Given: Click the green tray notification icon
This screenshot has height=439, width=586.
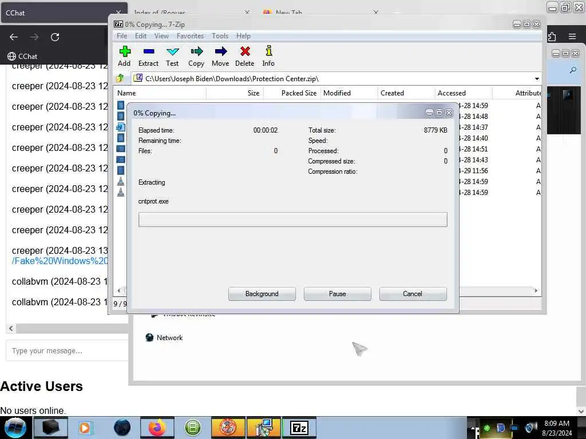Looking at the screenshot, I should pos(487,428).
